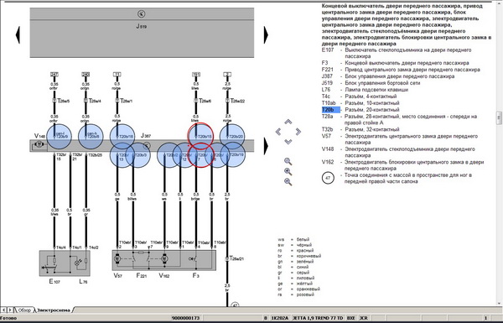The height and width of the screenshot is (323, 503).
Task: Pan the diagram down with the down chevron
Action: click(288, 142)
